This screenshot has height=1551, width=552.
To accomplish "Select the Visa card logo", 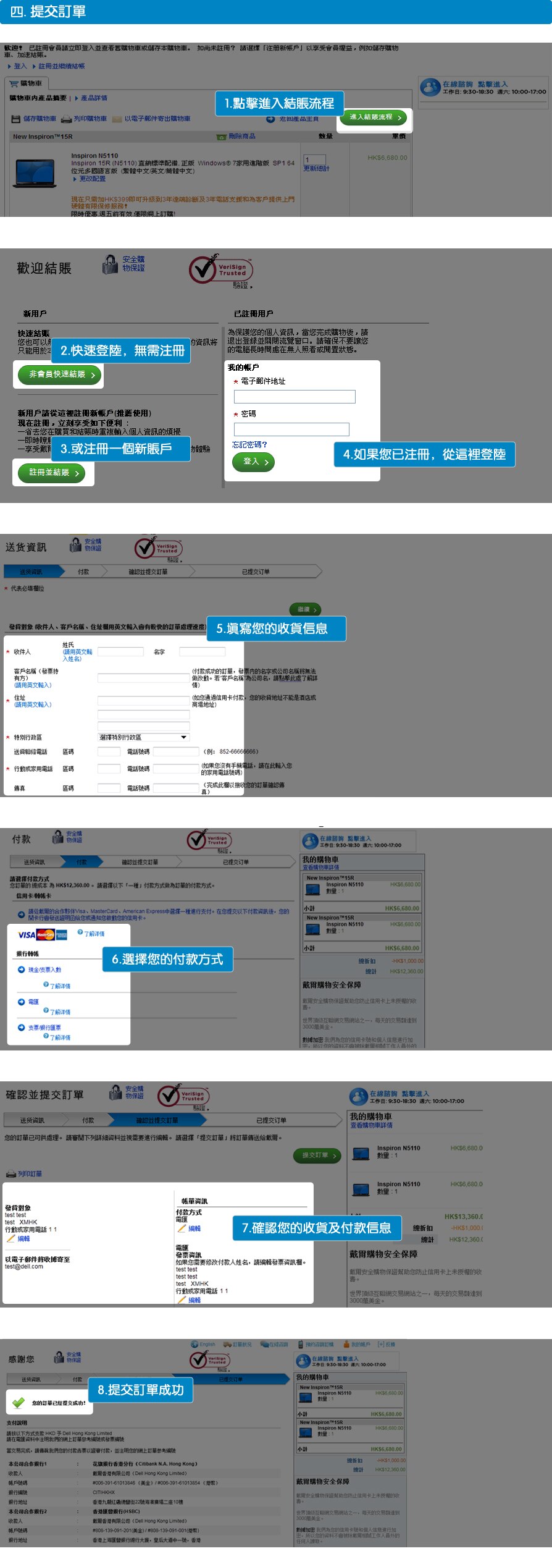I will click(x=27, y=935).
